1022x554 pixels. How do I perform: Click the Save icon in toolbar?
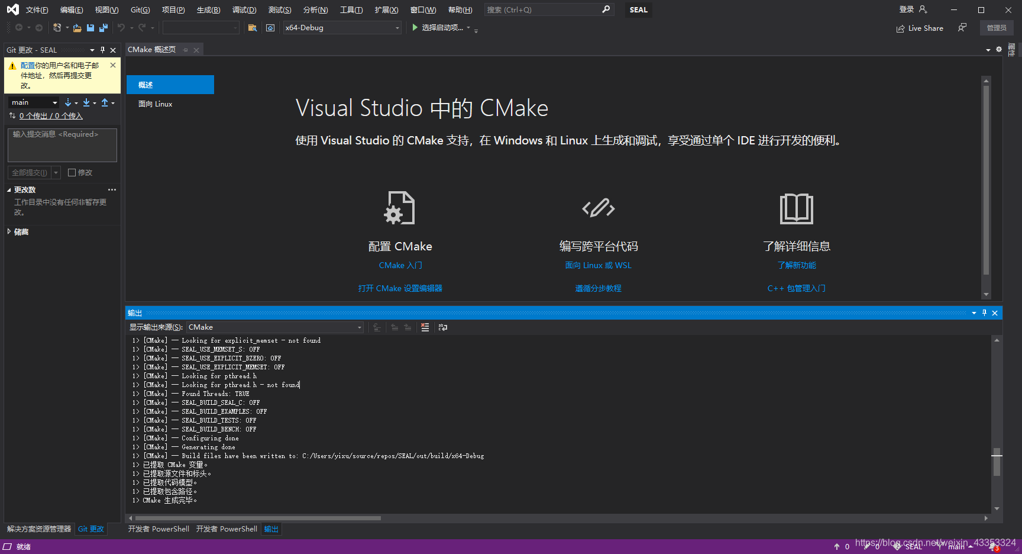[90, 28]
